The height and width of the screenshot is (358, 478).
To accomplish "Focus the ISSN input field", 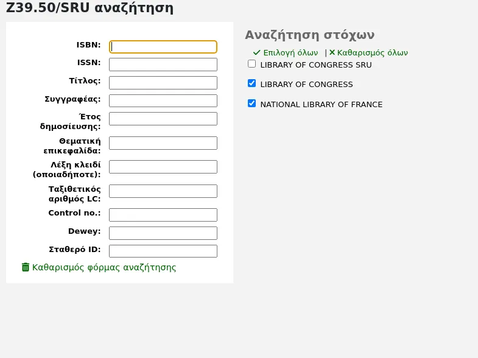I will point(163,65).
